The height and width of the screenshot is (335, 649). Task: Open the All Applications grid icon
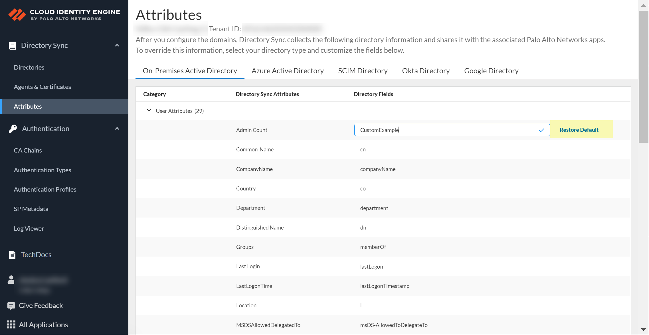[x=11, y=325]
